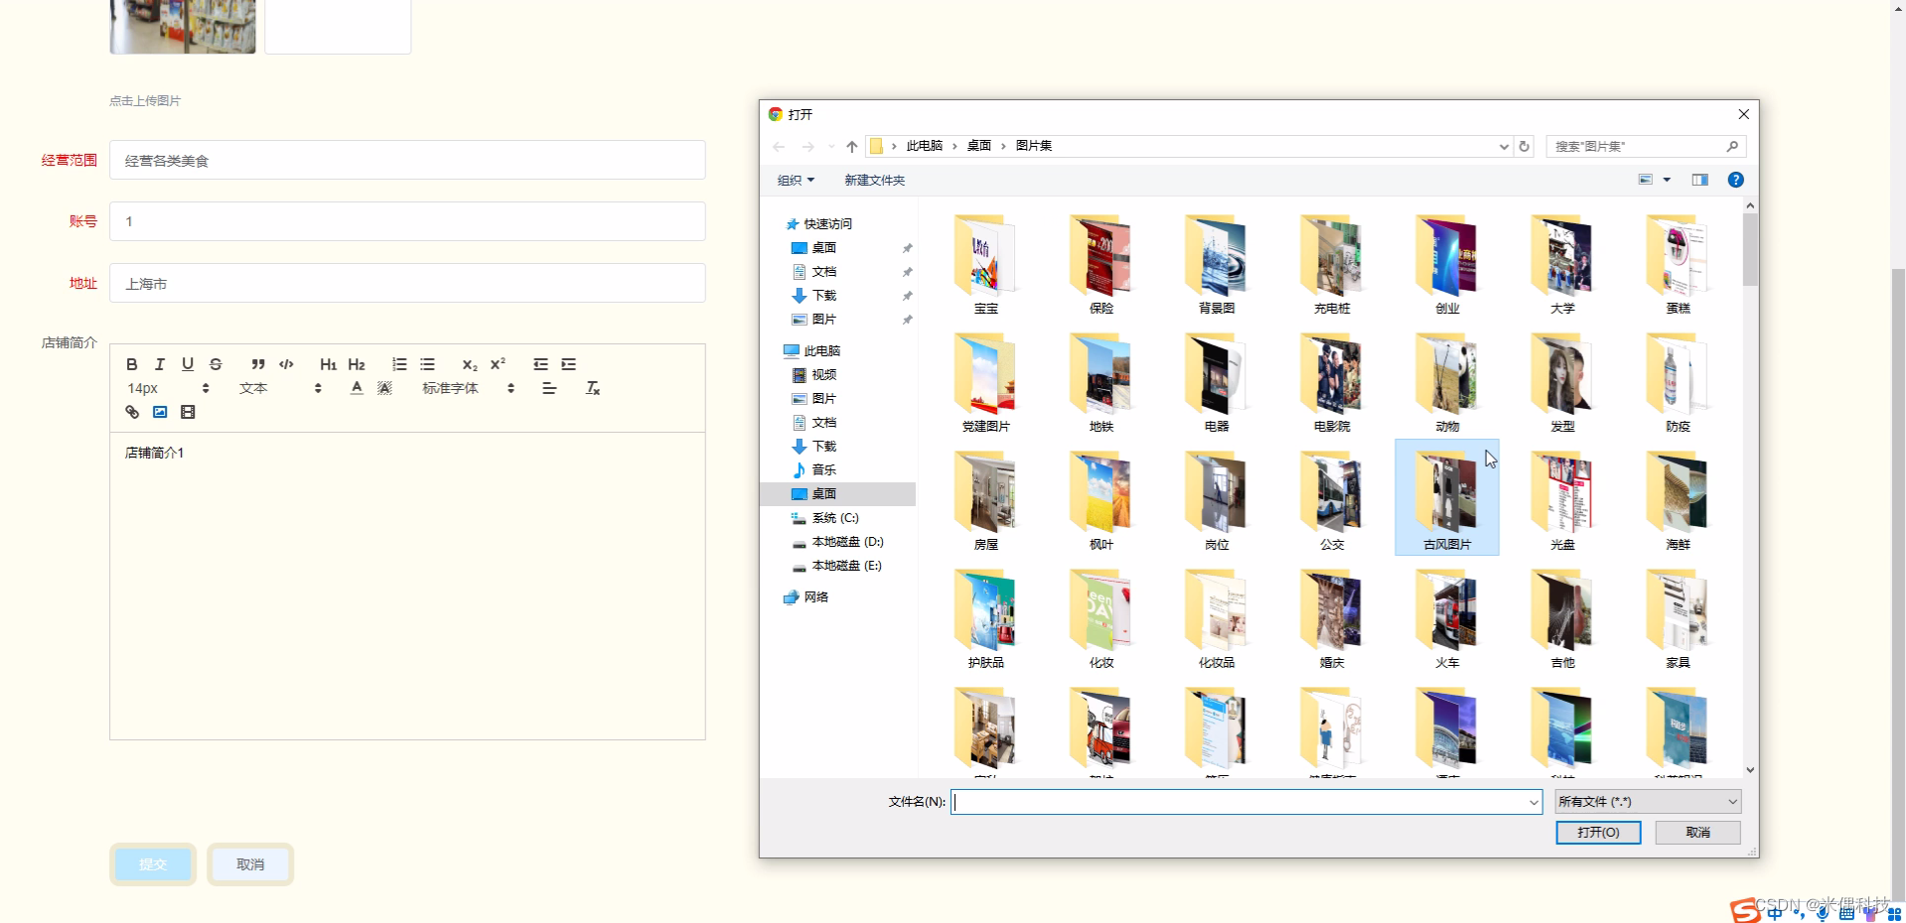Screen dimensions: 1906x923
Task: Insert a video into the editor
Action: tap(188, 412)
